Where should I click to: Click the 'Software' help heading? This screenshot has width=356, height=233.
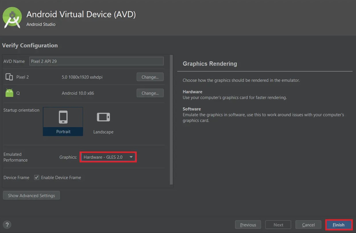coord(192,109)
